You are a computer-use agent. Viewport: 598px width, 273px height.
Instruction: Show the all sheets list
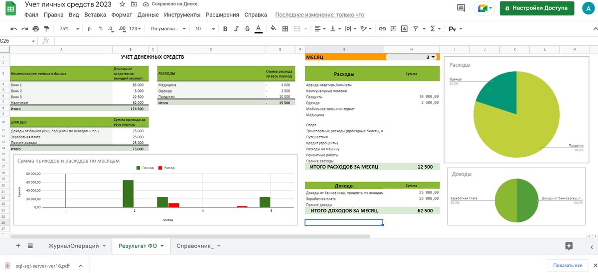pos(30,246)
